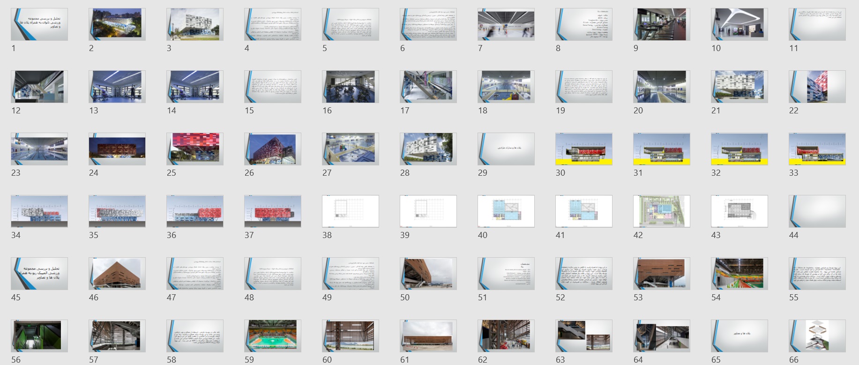Open slide 2 night aerial building photo
This screenshot has height=365, width=859.
coord(117,24)
